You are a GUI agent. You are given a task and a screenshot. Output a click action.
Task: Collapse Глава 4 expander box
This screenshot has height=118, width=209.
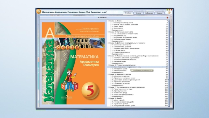click(108, 56)
